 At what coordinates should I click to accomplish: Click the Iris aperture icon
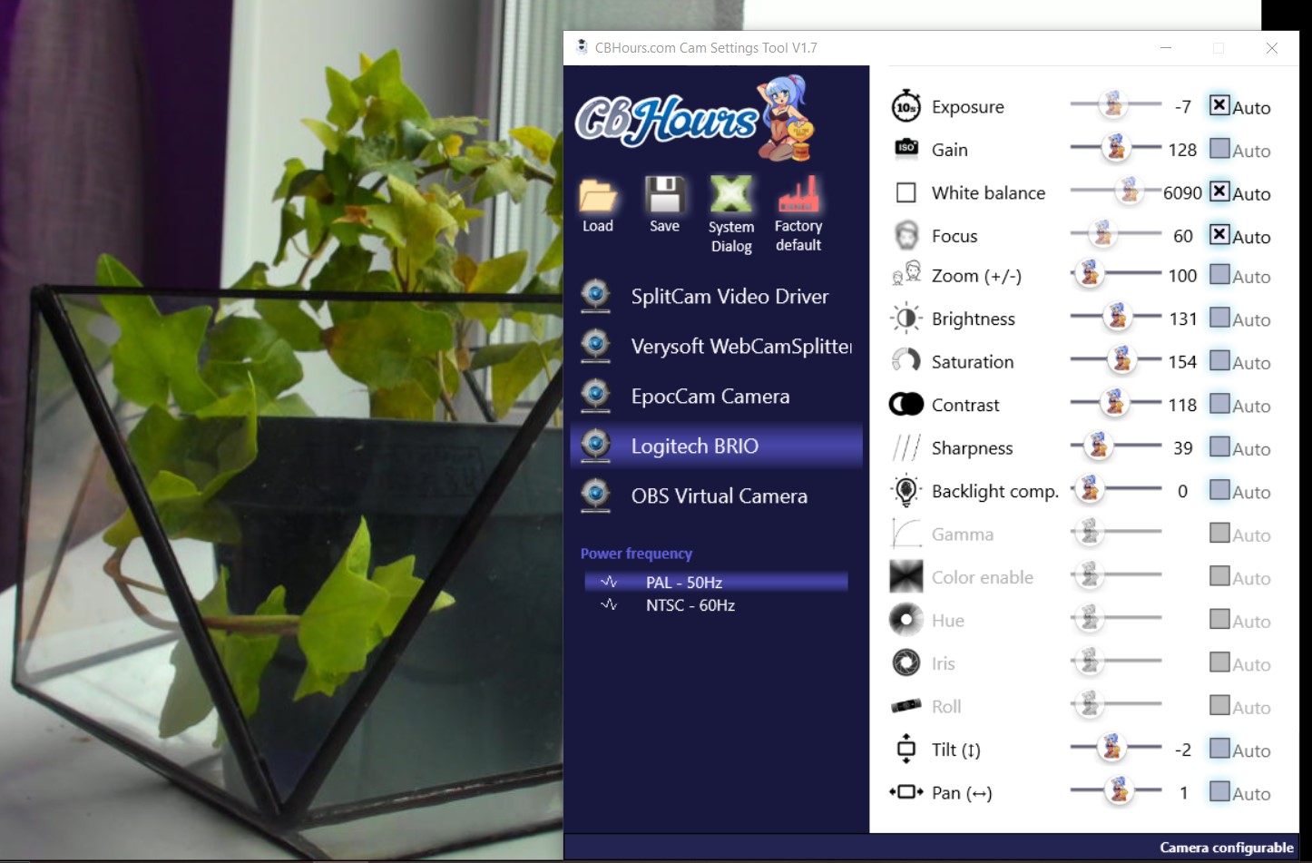[x=906, y=662]
